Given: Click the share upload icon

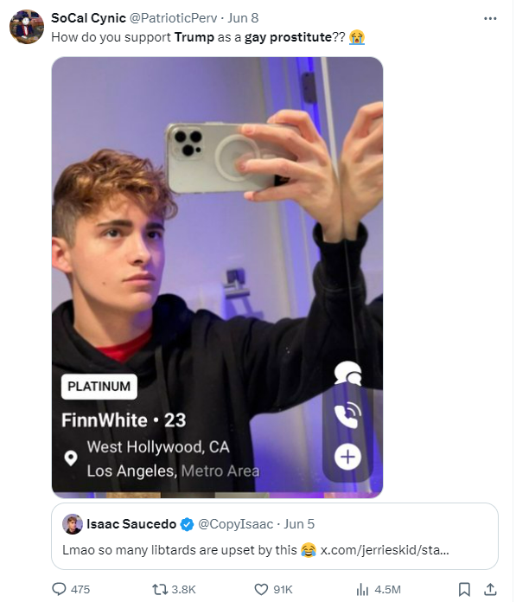Looking at the screenshot, I should (490, 589).
